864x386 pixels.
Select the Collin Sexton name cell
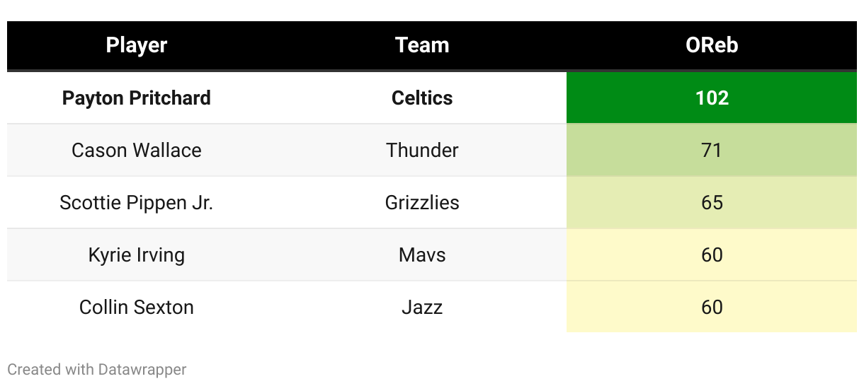click(137, 307)
